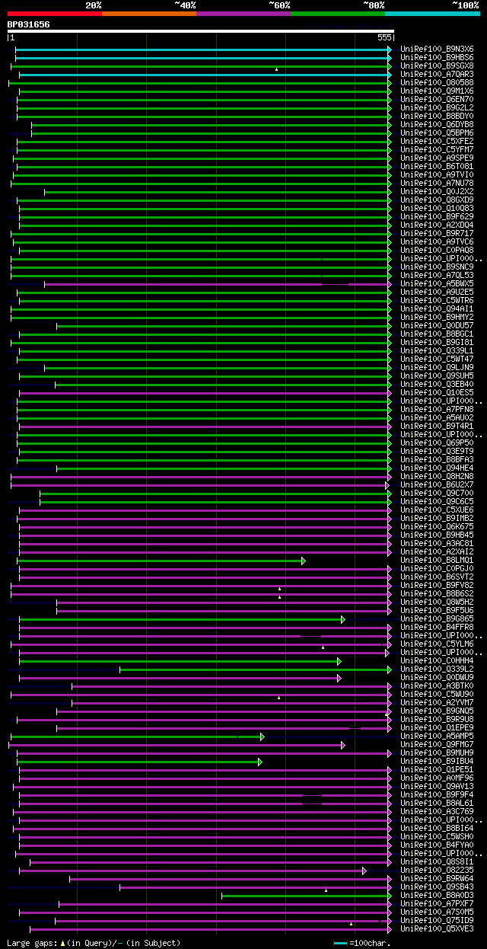Click the purple bar for UniRef100_B9T4R1
487x949 pixels.
coord(204,426)
